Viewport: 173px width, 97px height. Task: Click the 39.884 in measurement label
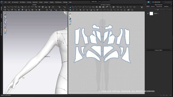47,57
